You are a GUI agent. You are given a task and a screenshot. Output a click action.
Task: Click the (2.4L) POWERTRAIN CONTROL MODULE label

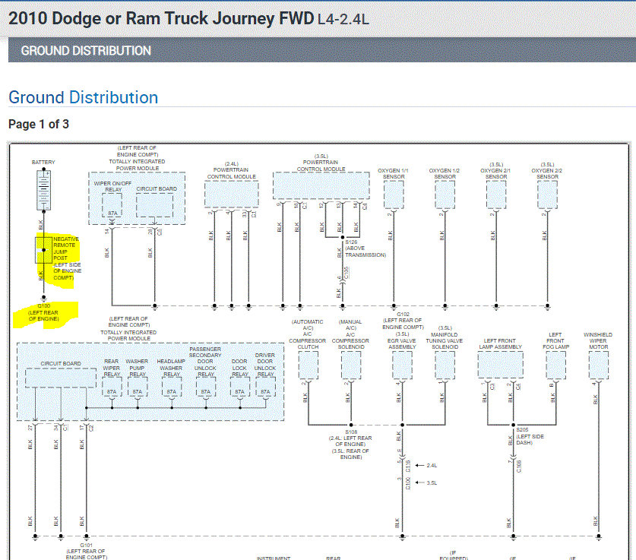pos(231,170)
